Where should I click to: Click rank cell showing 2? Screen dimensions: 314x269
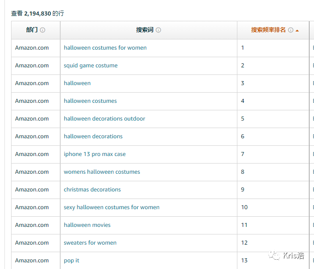[273, 66]
